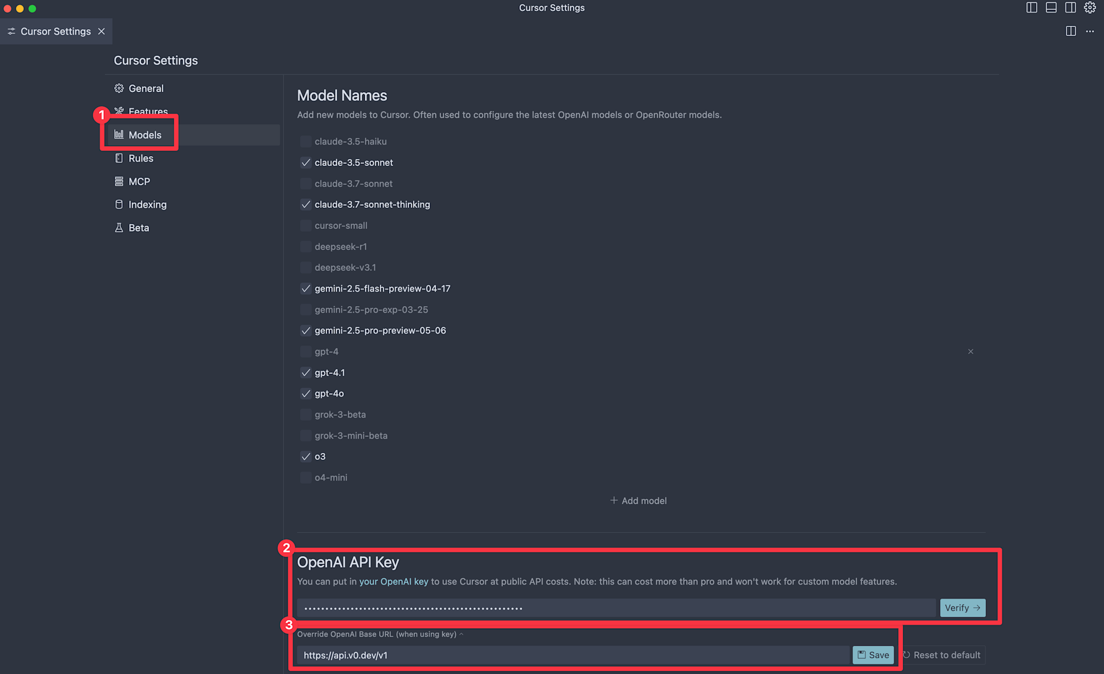Uncheck claude-3.7-sonnet-thinking model
The image size is (1104, 674).
pyautogui.click(x=305, y=205)
